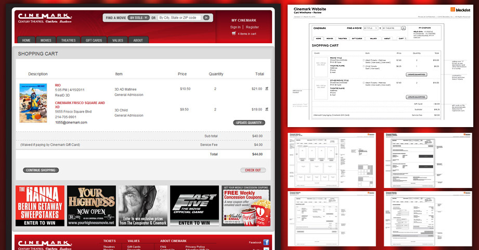Click the City, State or ZIP field
This screenshot has height=250, width=479.
pos(179,18)
